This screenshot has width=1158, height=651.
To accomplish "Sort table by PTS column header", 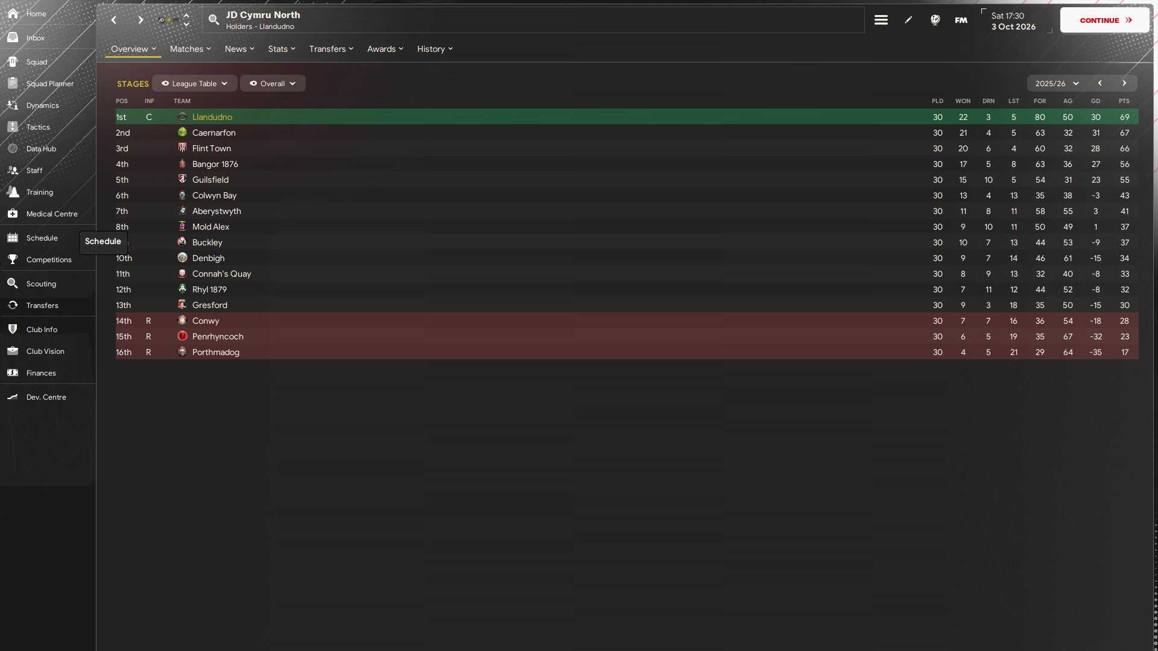I will click(x=1124, y=101).
